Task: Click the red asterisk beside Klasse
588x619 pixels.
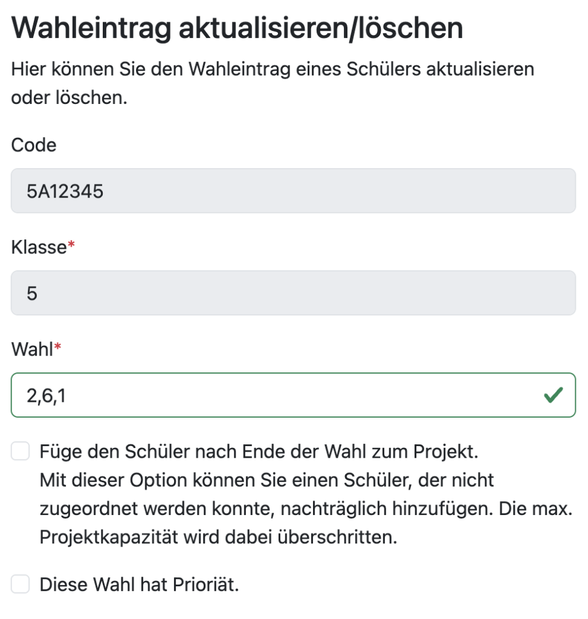Action: [x=71, y=245]
